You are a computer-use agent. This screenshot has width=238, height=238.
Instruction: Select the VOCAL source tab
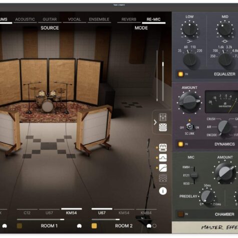(x=74, y=20)
